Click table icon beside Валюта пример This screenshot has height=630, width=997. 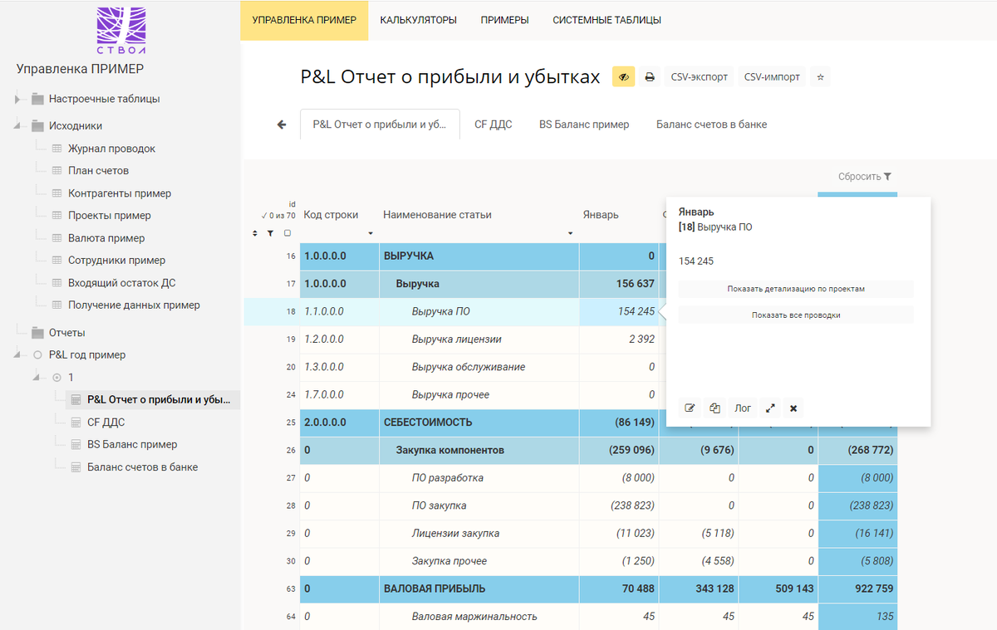tap(56, 238)
